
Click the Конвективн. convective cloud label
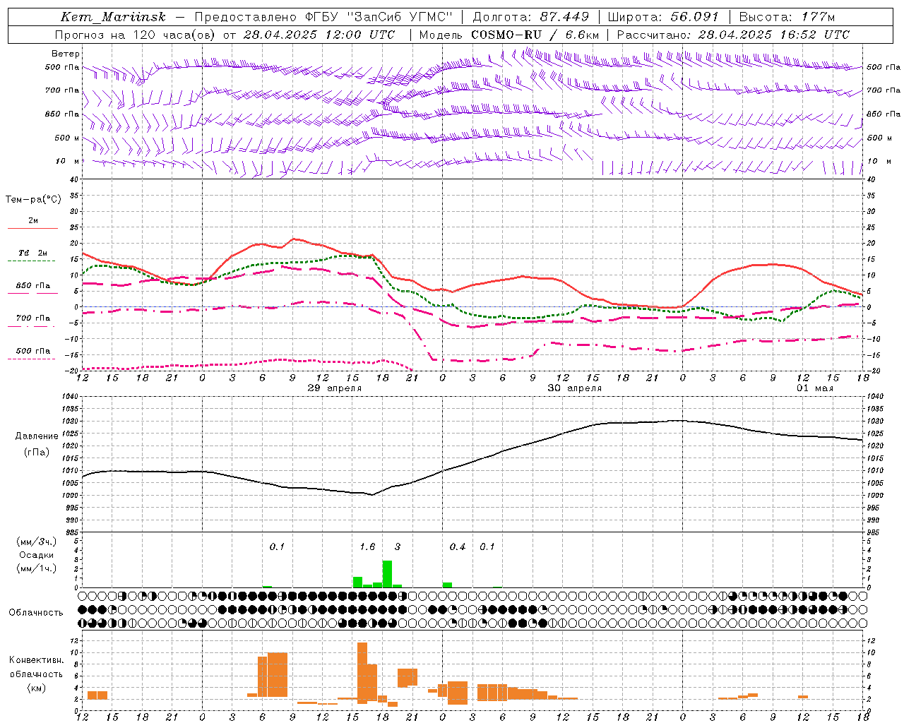coord(36,660)
